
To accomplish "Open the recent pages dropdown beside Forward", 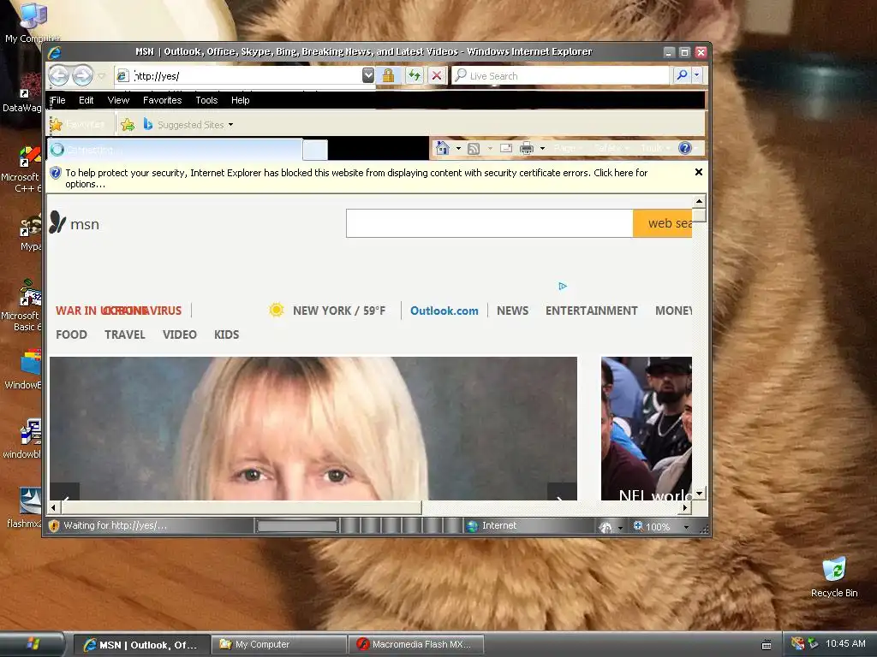I will click(x=101, y=75).
